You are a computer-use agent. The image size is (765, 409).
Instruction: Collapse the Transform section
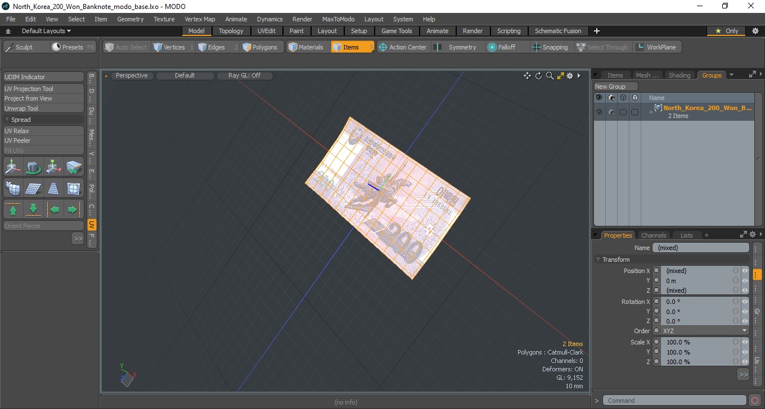[598, 260]
